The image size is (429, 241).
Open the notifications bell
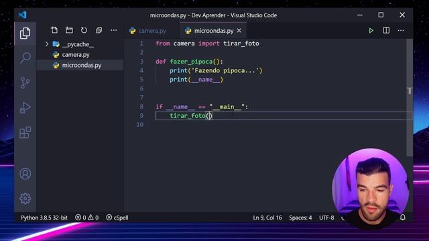[403, 218]
